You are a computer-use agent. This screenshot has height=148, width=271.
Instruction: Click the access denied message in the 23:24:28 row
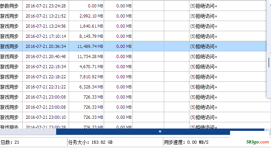tap(204, 6)
